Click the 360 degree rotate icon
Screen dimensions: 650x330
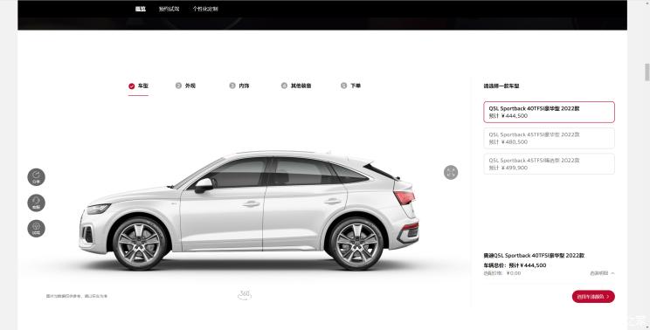[245, 295]
